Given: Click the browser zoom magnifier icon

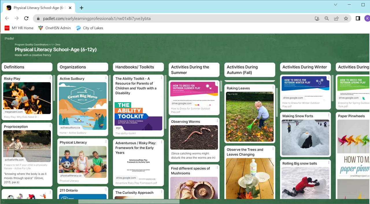Looking at the screenshot, I should (327, 18).
